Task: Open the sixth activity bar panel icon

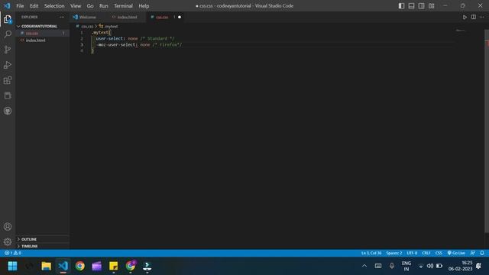Action: pos(8,95)
